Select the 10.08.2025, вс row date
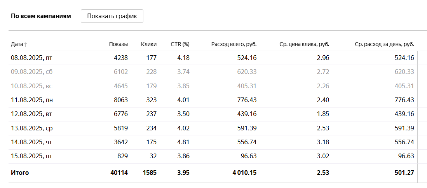Viewport: 427px width, 188px height. pos(31,86)
